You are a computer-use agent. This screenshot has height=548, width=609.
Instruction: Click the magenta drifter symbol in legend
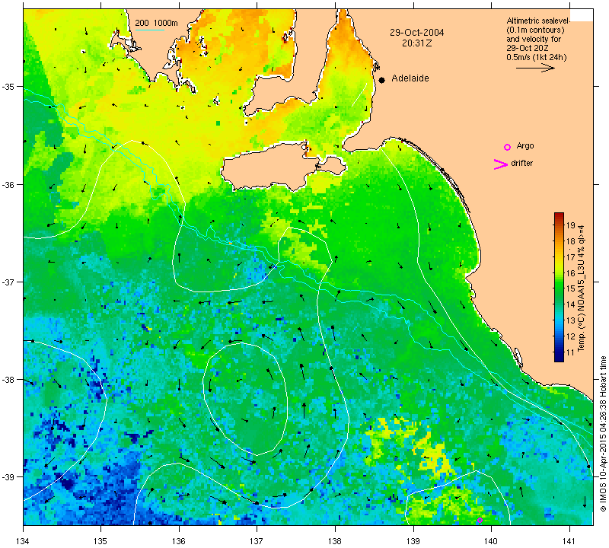tap(501, 164)
